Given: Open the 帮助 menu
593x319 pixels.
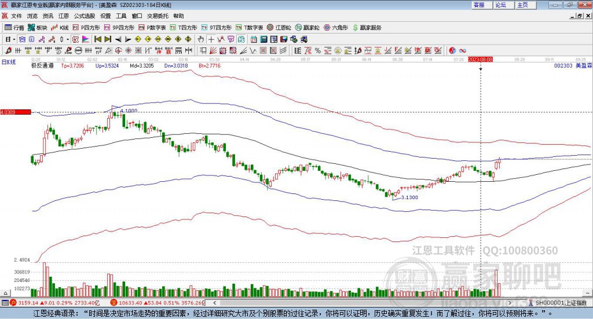Looking at the screenshot, I should (x=178, y=16).
